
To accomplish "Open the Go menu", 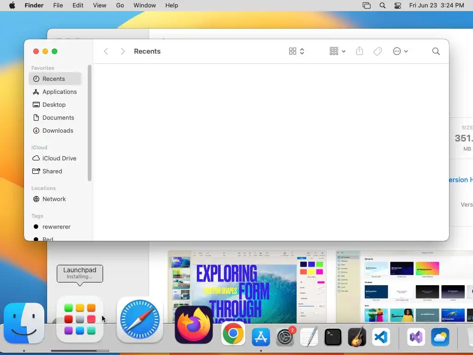I will (x=120, y=6).
